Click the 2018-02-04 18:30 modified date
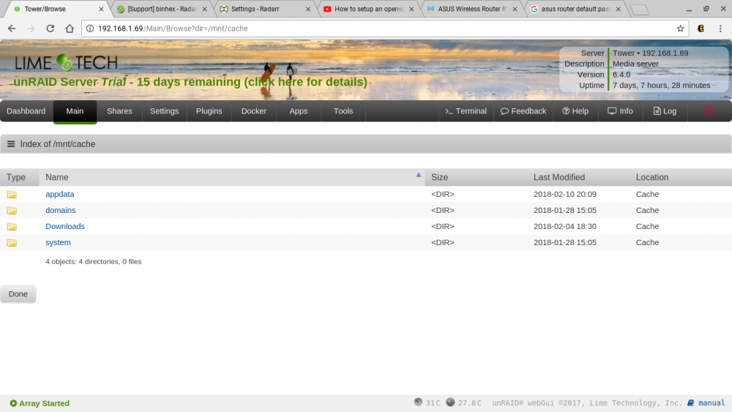The width and height of the screenshot is (732, 412). (565, 226)
